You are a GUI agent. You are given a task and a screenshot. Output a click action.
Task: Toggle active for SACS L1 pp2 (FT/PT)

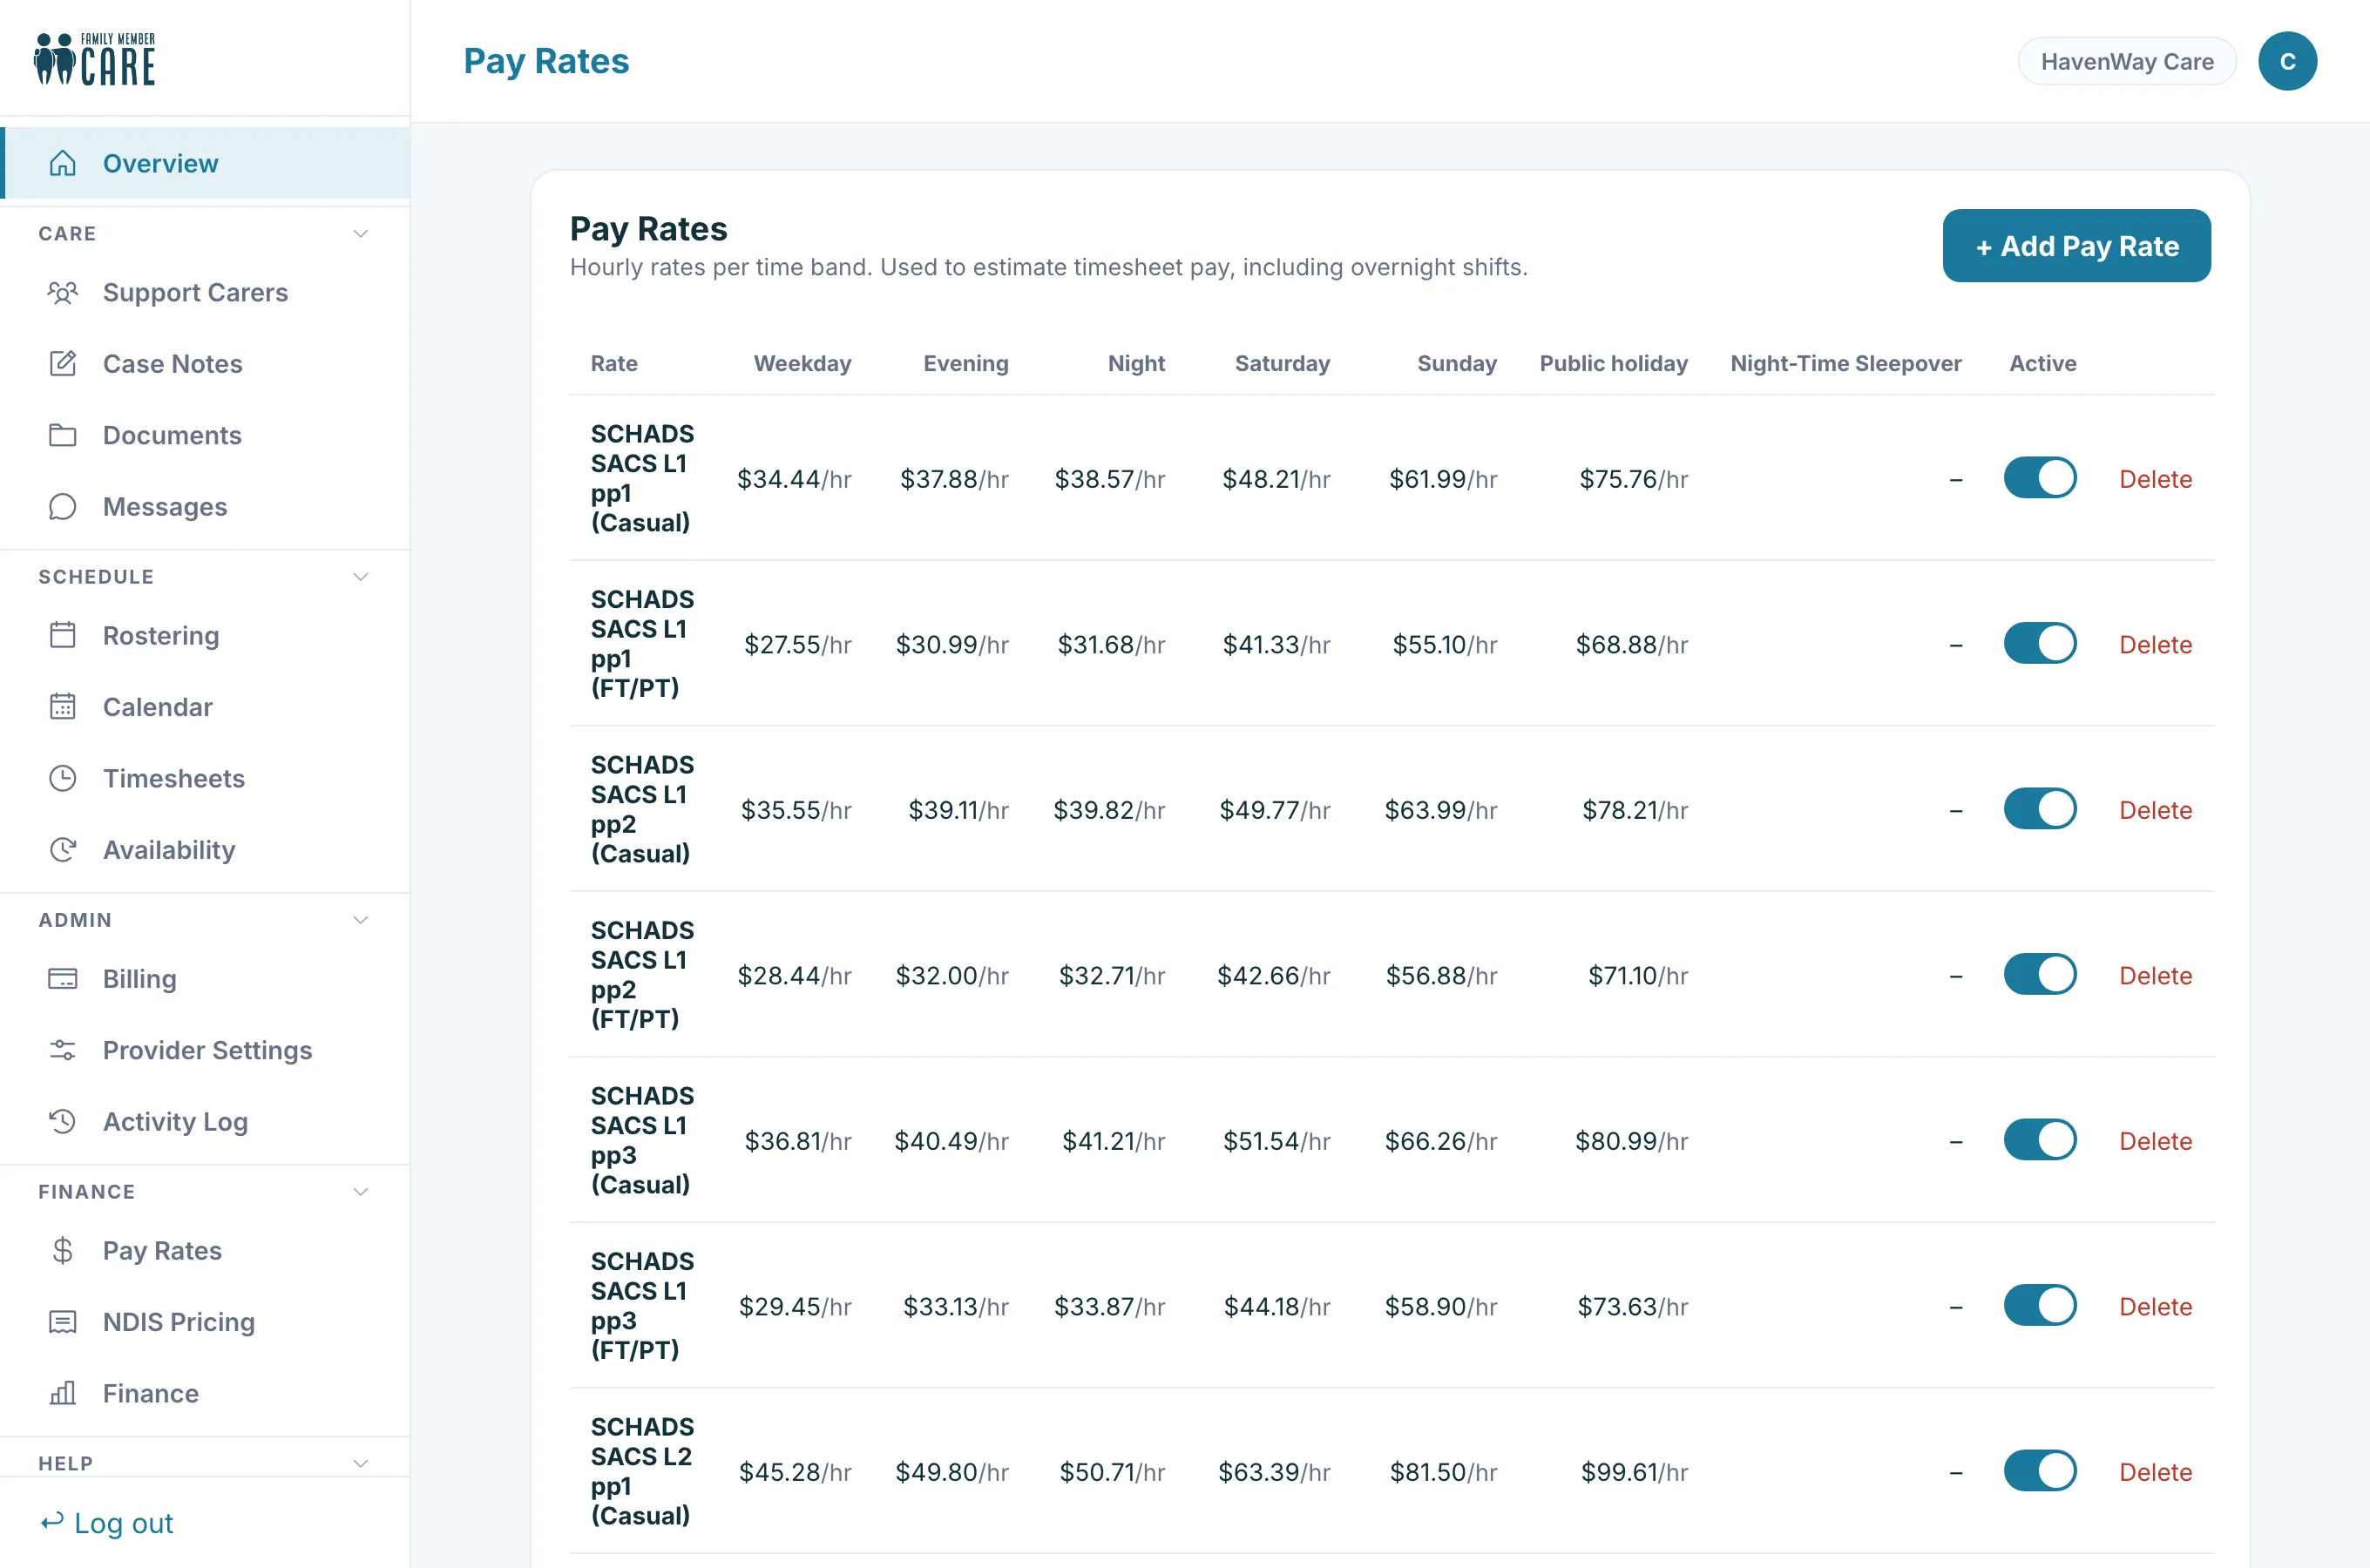tap(2039, 974)
